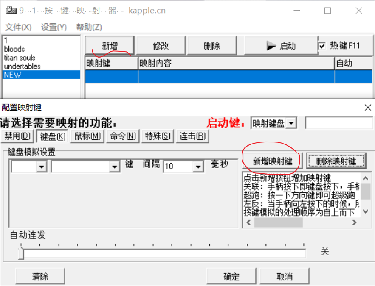Viewport: 375px width, 286px height.
Task: Toggle the 热键F11 checkbox
Action: 322,46
